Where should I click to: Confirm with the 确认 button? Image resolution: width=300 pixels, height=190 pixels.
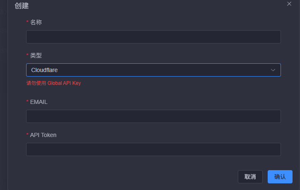click(x=280, y=177)
